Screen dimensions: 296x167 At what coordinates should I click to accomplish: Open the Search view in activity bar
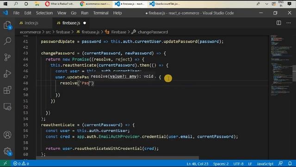(7, 41)
